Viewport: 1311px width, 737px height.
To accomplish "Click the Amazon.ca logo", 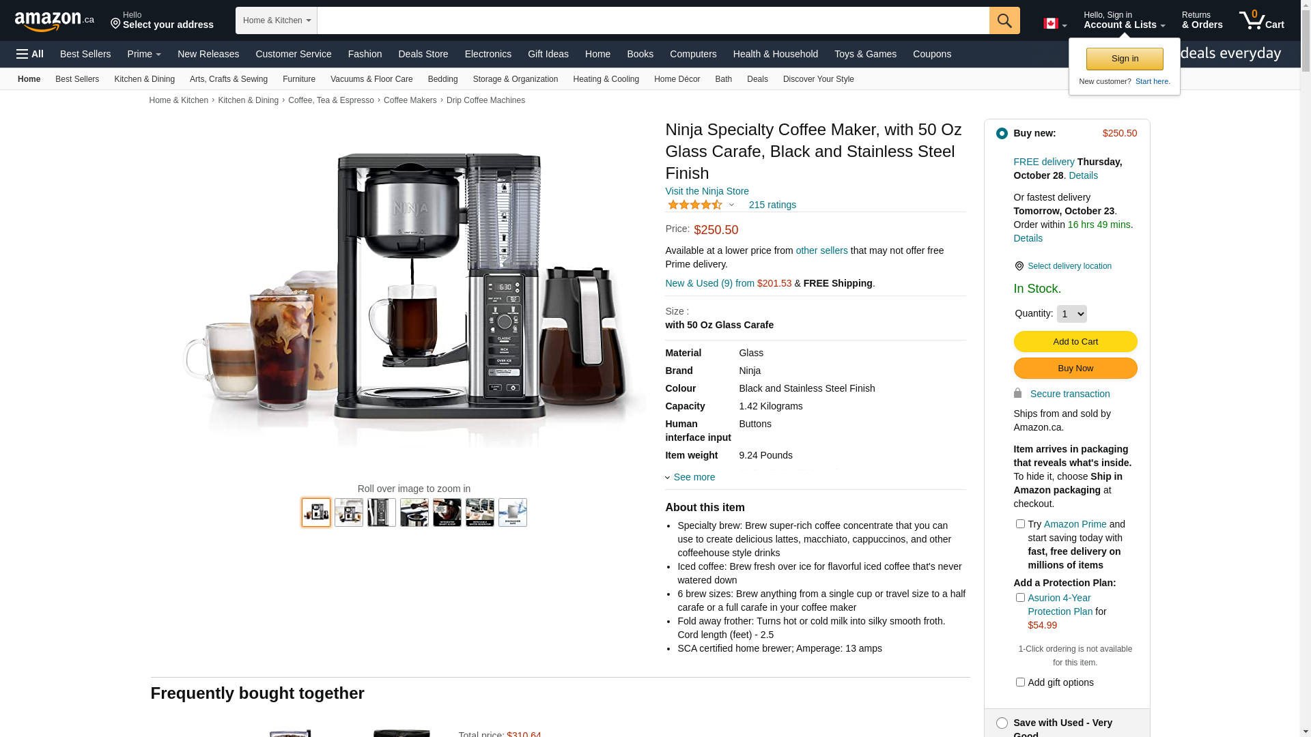I will 55,21.
